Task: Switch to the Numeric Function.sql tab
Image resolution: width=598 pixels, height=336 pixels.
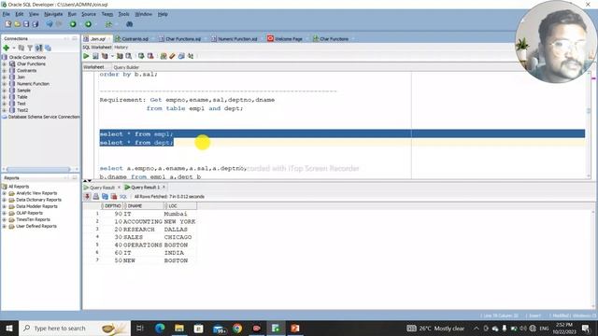Action: coord(237,39)
